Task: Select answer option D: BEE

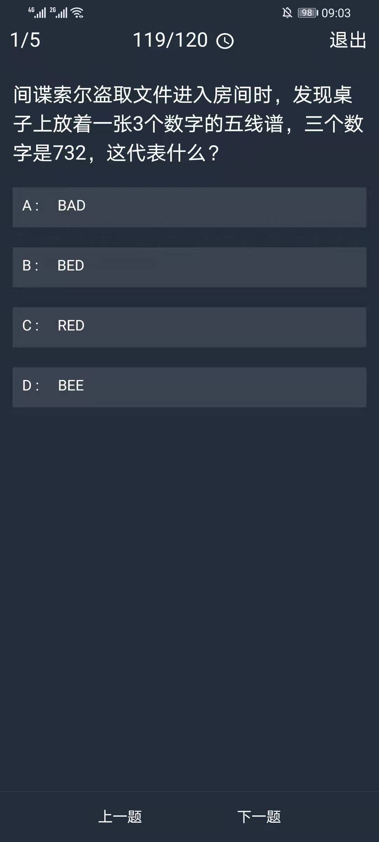Action: (189, 387)
